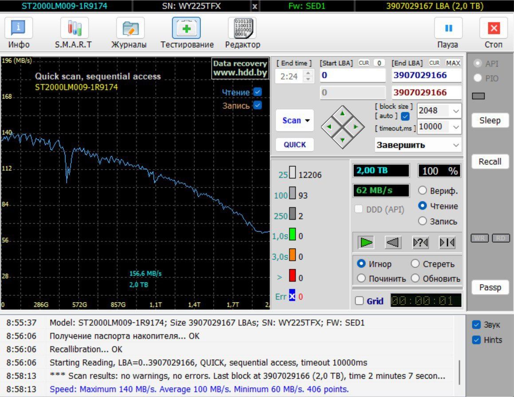514x397 pixels.
Task: Click the right arrow of the navigation diamond
Action: (x=356, y=127)
